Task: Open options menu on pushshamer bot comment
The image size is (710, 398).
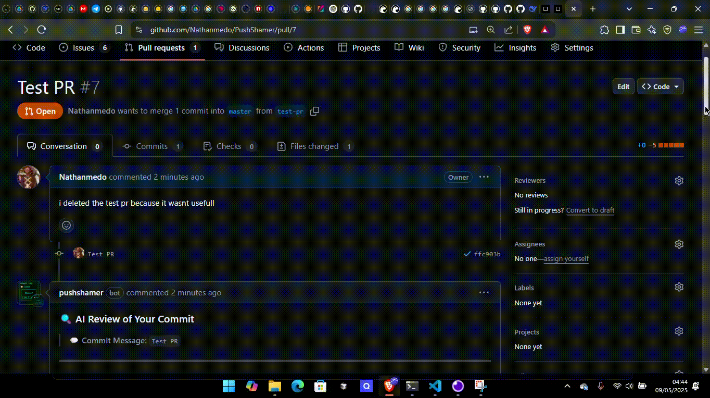Action: [x=484, y=293]
